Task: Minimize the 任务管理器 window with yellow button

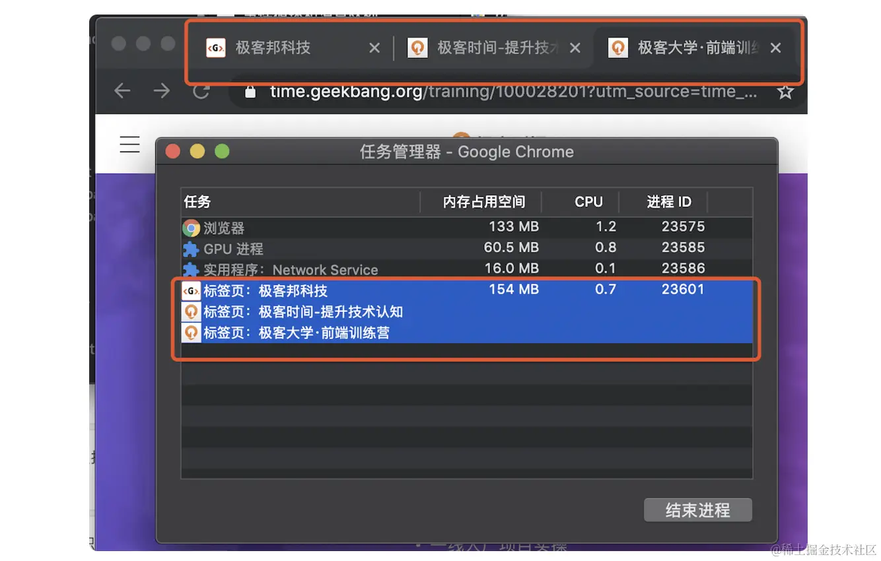Action: pos(197,152)
